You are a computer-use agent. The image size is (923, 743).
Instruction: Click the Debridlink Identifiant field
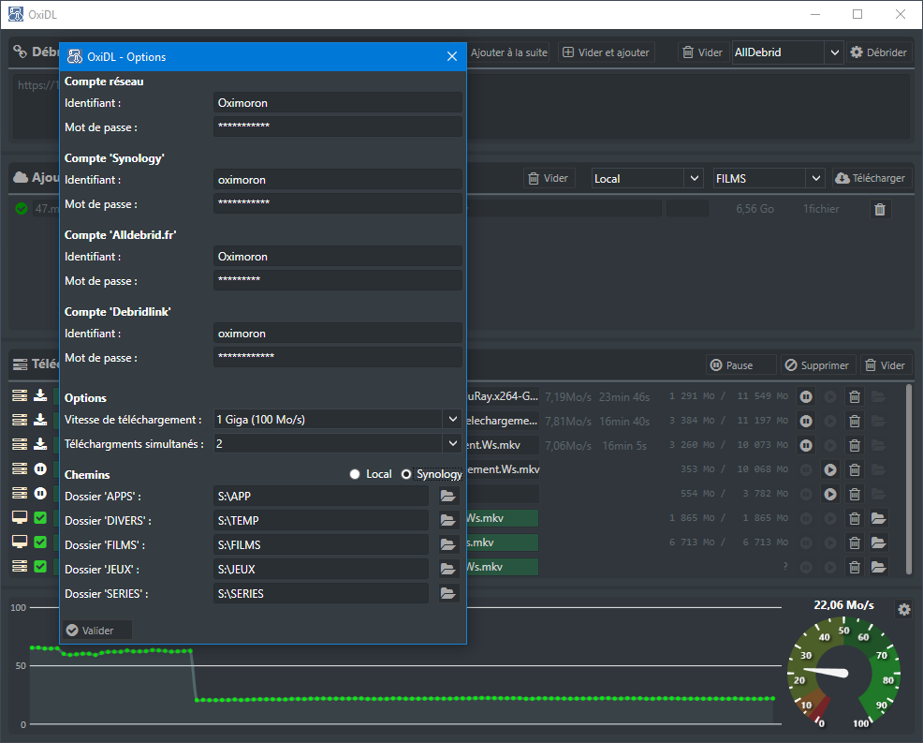[x=337, y=334]
